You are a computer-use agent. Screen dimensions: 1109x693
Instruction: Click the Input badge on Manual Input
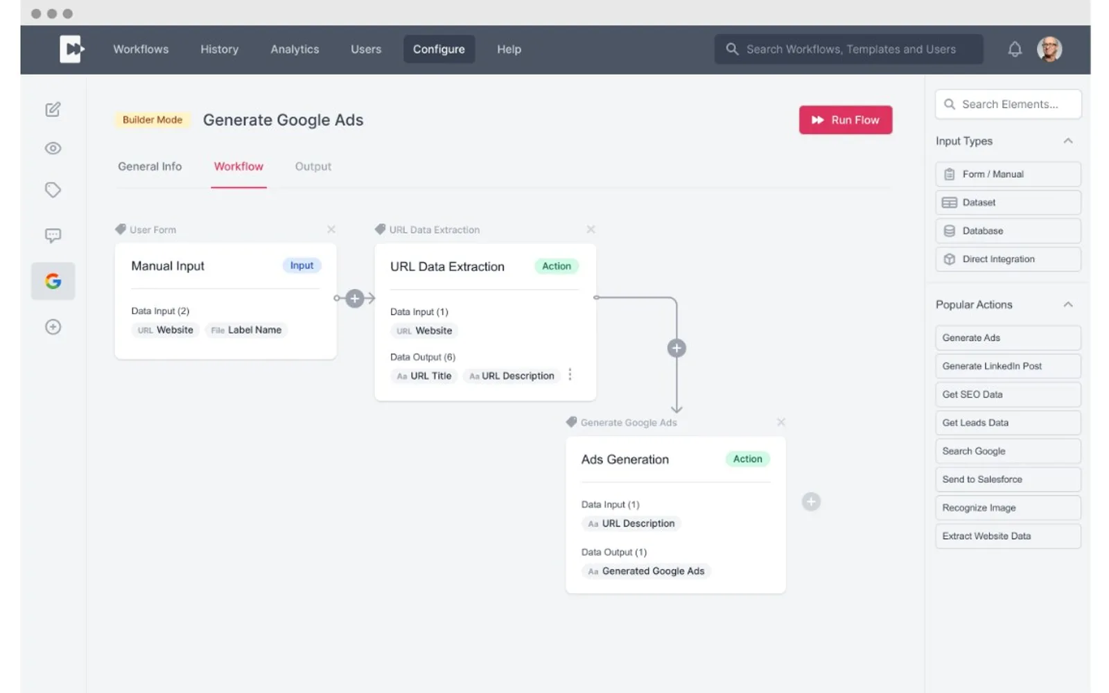302,265
